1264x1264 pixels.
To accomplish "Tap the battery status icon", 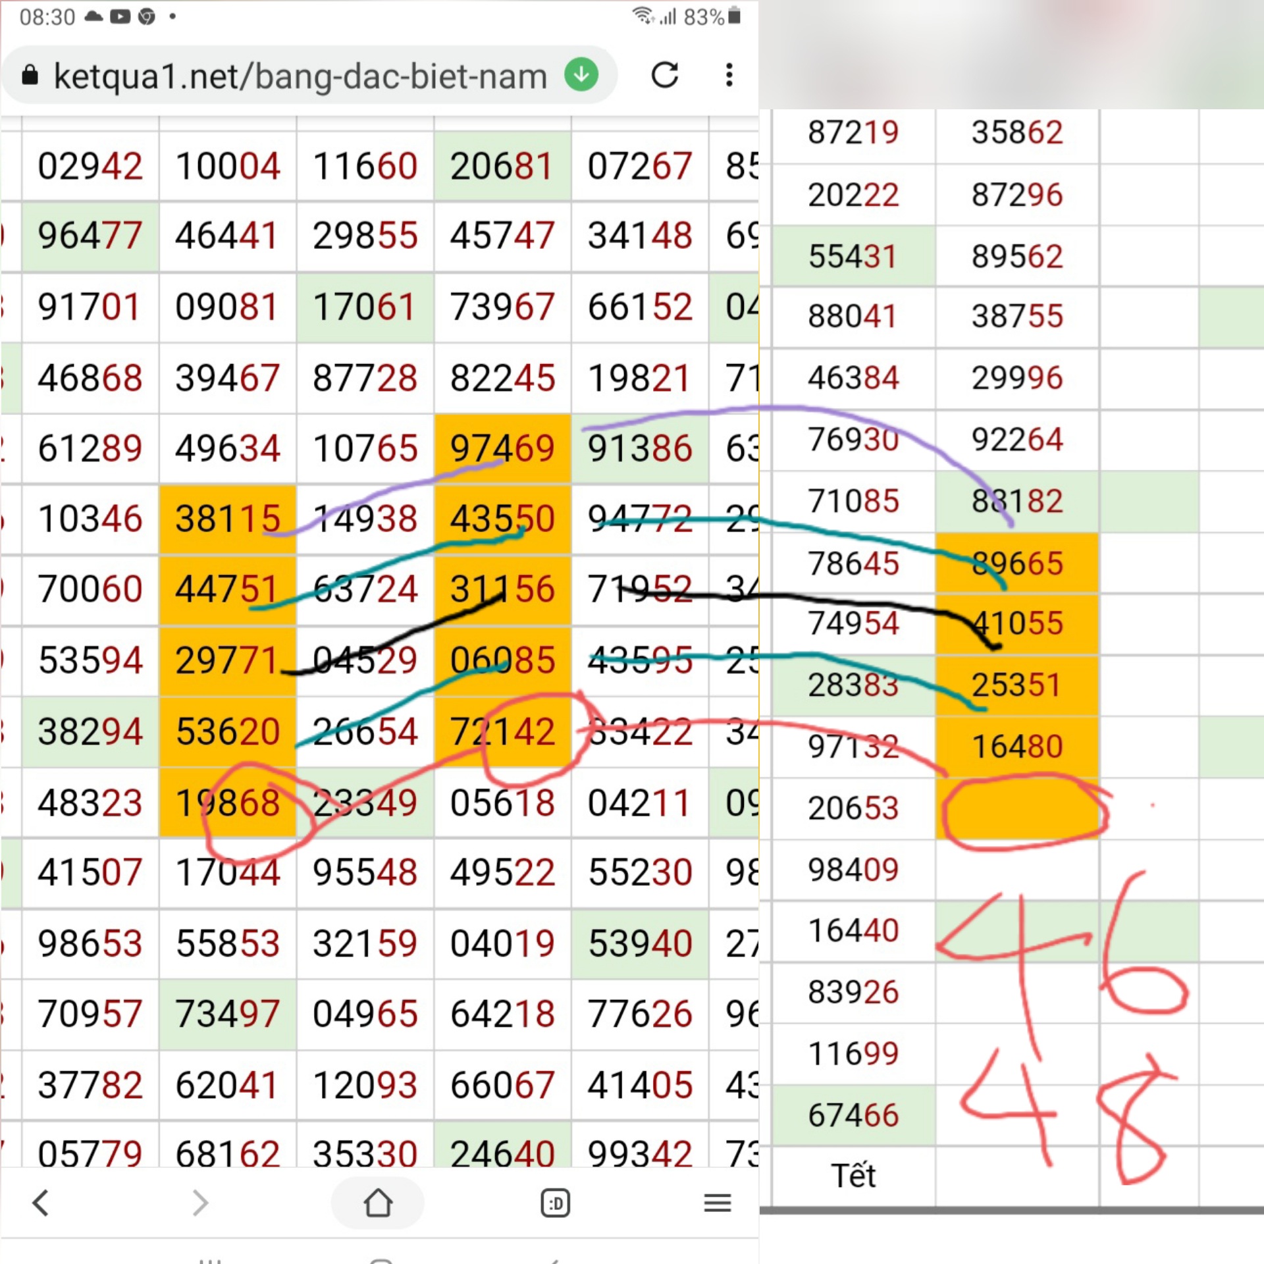I will pyautogui.click(x=735, y=16).
